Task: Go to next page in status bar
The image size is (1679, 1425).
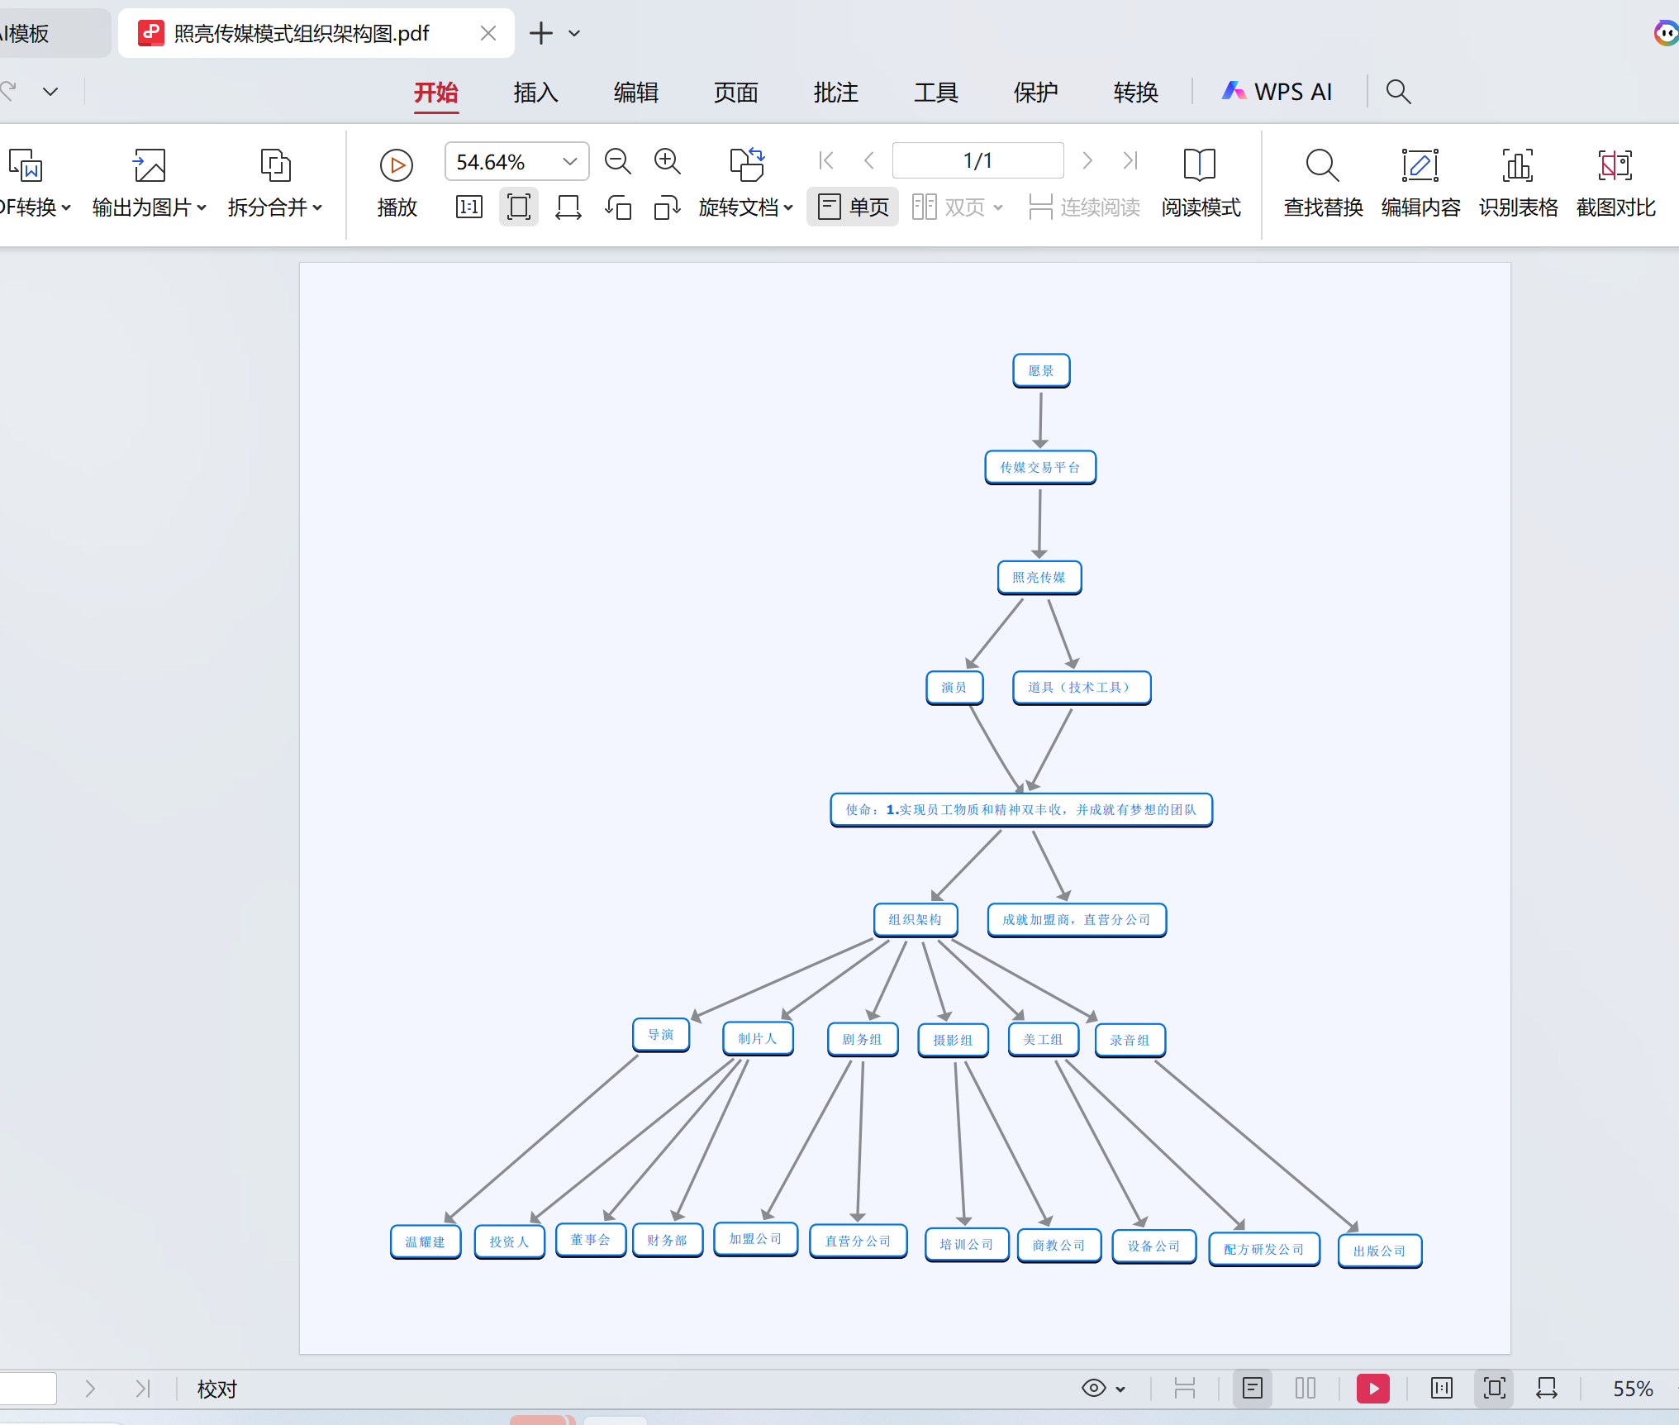Action: click(90, 1389)
